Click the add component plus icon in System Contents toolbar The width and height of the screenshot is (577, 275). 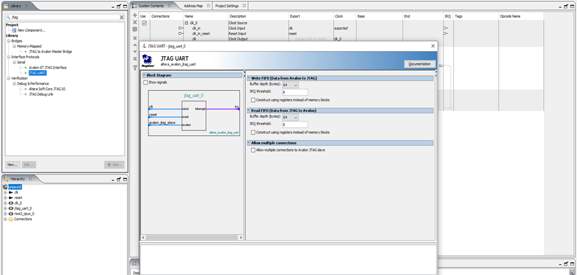pos(135,15)
